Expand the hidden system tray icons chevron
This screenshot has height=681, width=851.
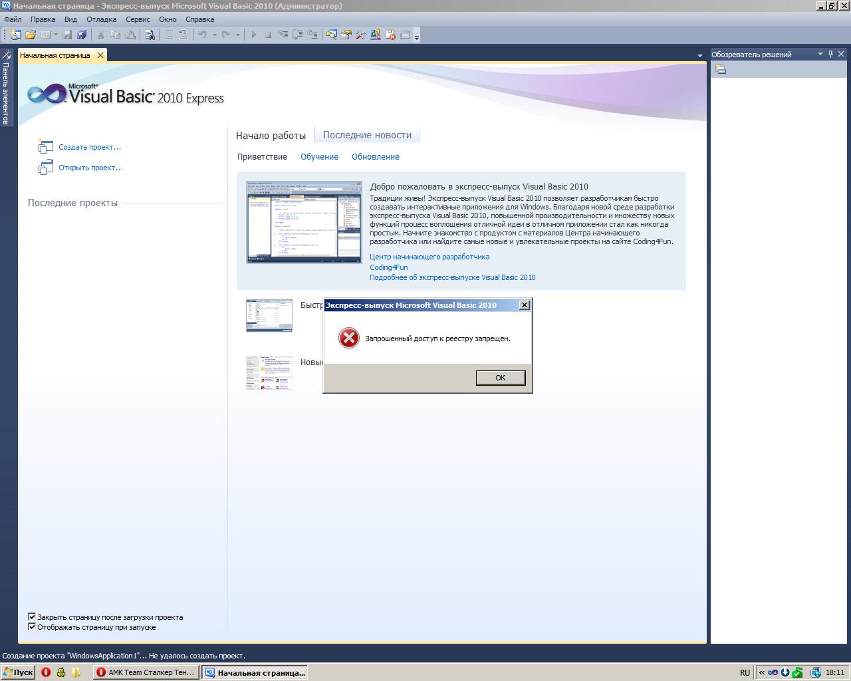[762, 672]
